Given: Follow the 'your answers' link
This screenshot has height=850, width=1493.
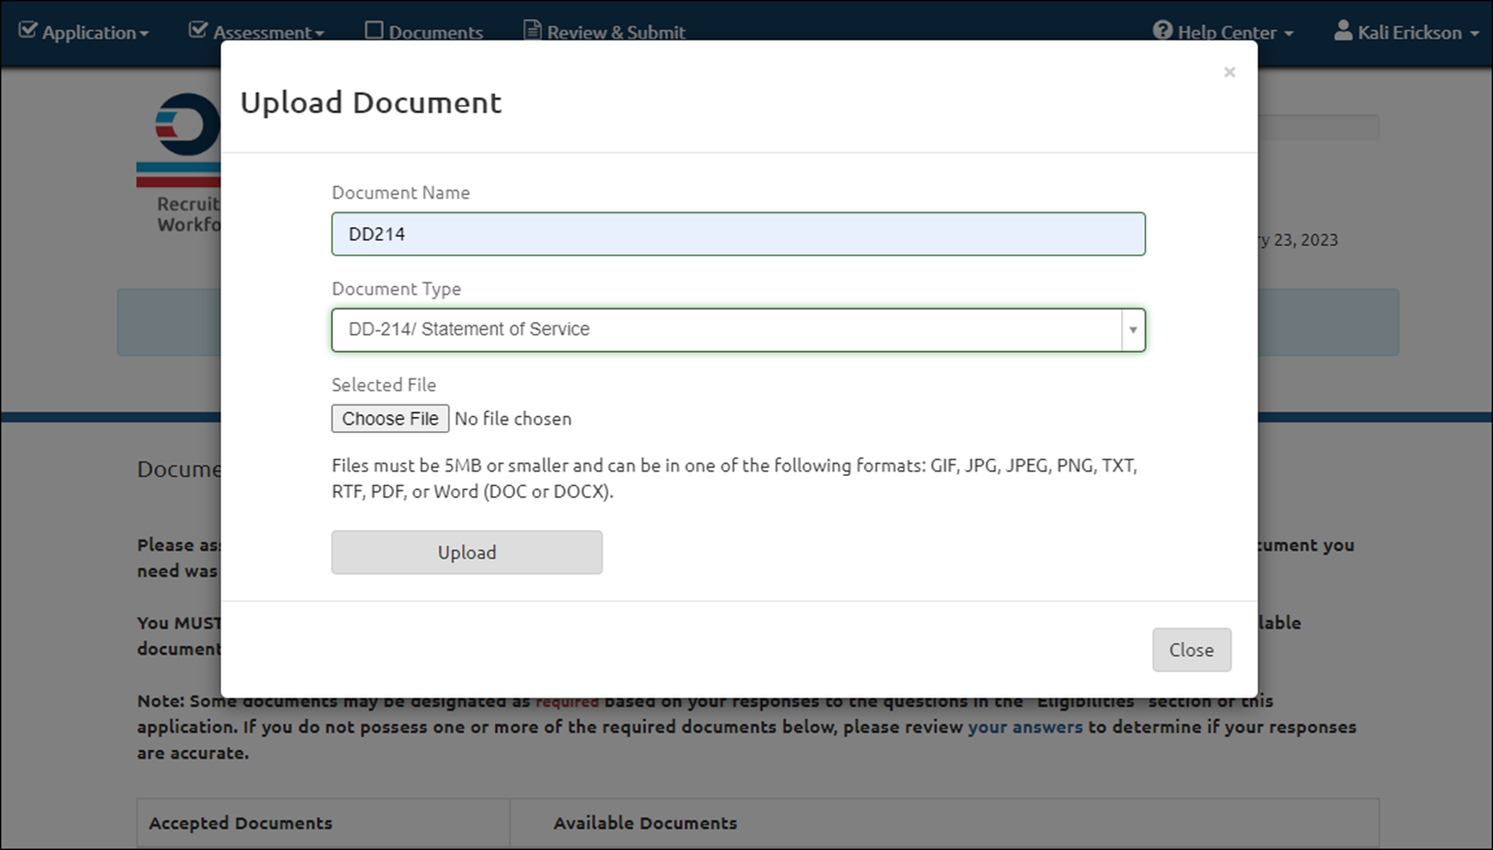Looking at the screenshot, I should click(1025, 727).
